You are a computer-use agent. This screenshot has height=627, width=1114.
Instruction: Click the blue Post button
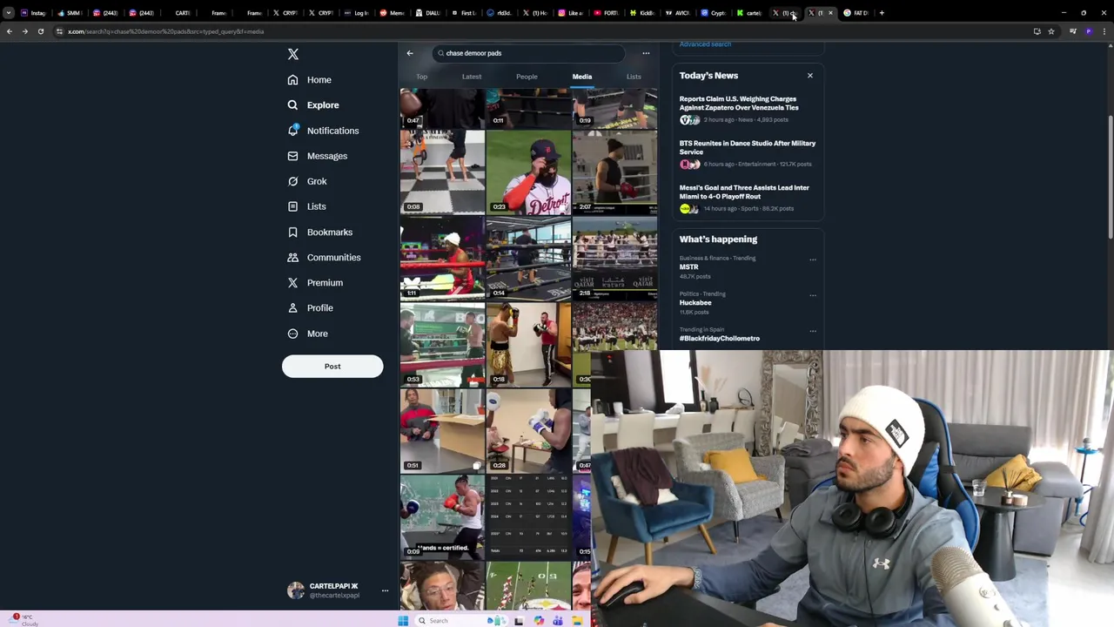[332, 367]
